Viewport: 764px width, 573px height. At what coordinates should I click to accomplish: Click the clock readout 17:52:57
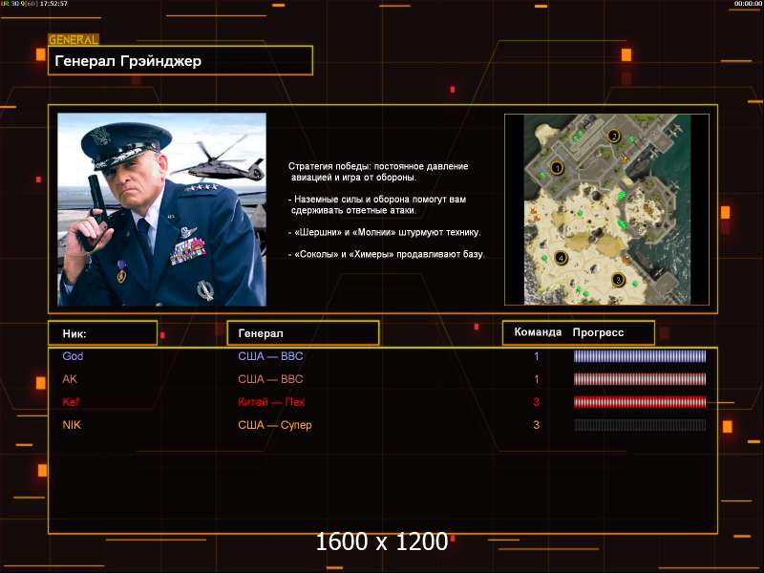[53, 4]
